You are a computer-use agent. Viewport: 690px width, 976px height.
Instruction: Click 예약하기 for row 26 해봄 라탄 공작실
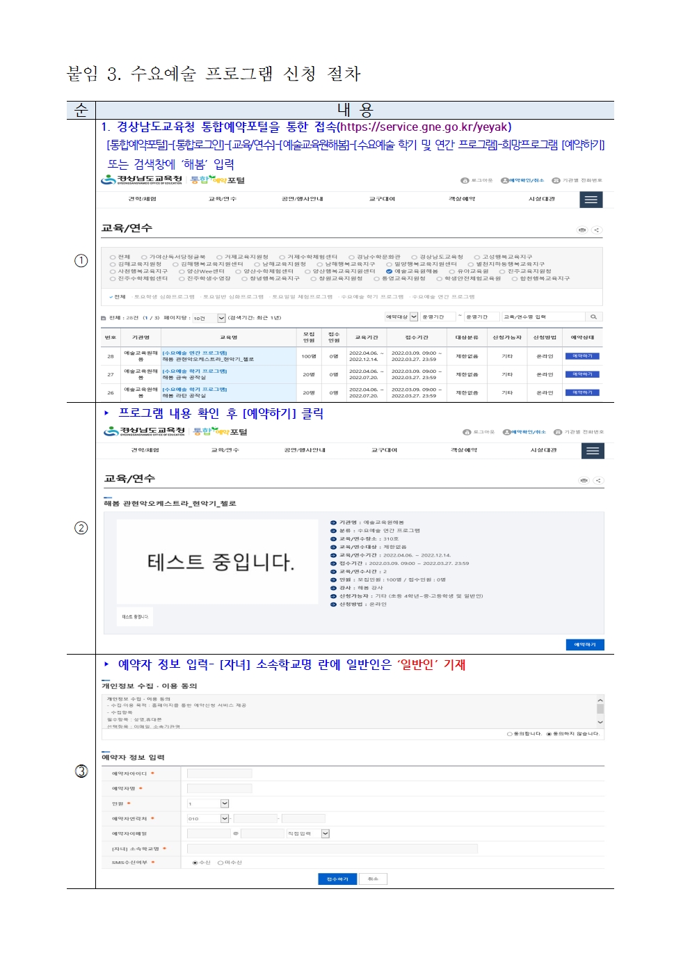tap(582, 392)
